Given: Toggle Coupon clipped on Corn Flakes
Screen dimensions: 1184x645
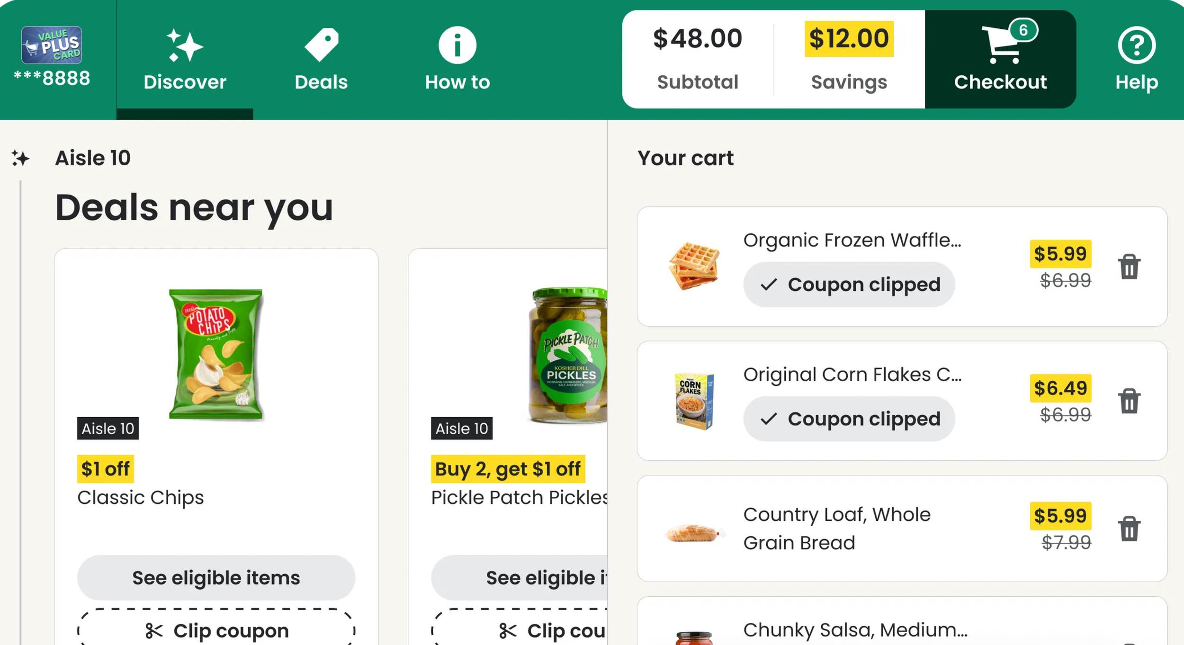Looking at the screenshot, I should tap(849, 419).
